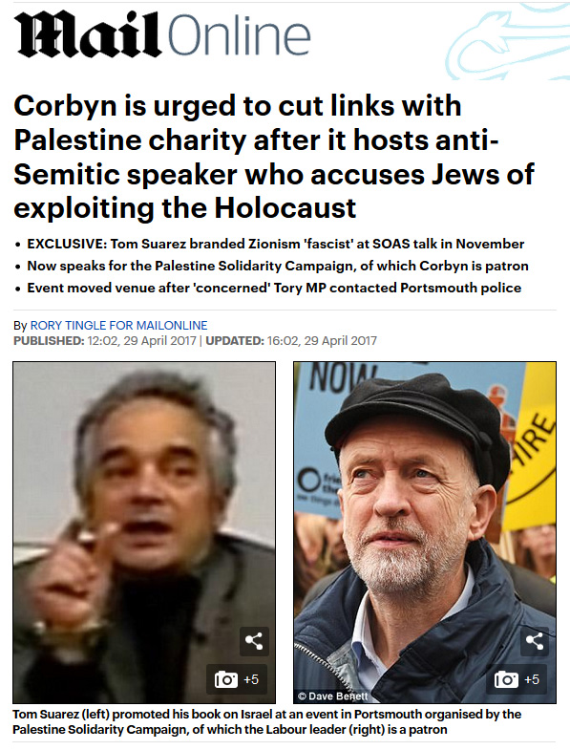Click the published date text
The image size is (570, 750).
point(105,340)
